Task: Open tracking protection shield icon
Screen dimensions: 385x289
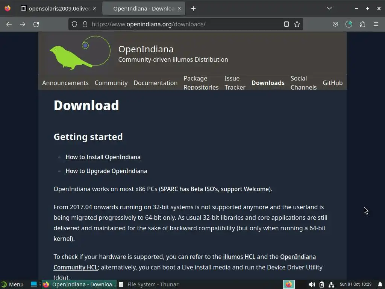Action: [x=74, y=24]
